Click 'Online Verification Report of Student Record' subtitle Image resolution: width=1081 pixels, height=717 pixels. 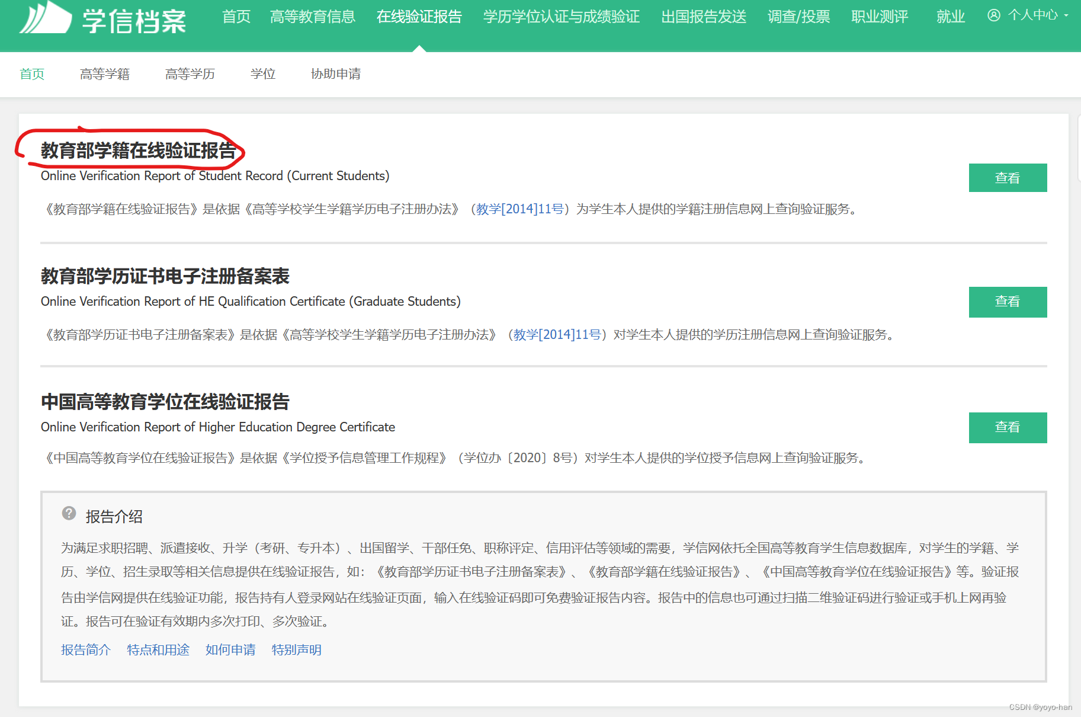click(x=215, y=176)
